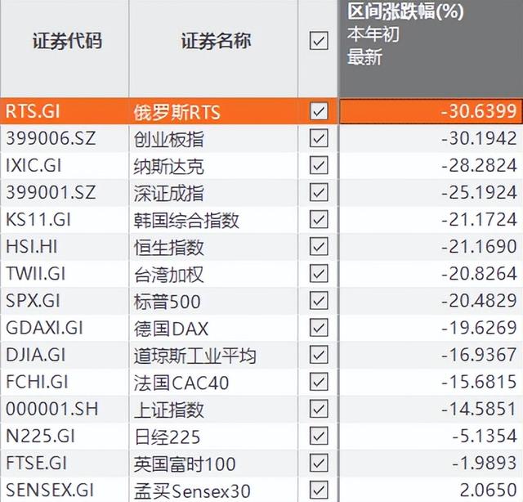This screenshot has height=502, width=523.
Task: Uncheck the 德国DAX row checkbox
Action: click(x=319, y=327)
